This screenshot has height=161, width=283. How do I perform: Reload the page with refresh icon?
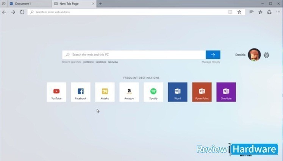tap(22, 12)
